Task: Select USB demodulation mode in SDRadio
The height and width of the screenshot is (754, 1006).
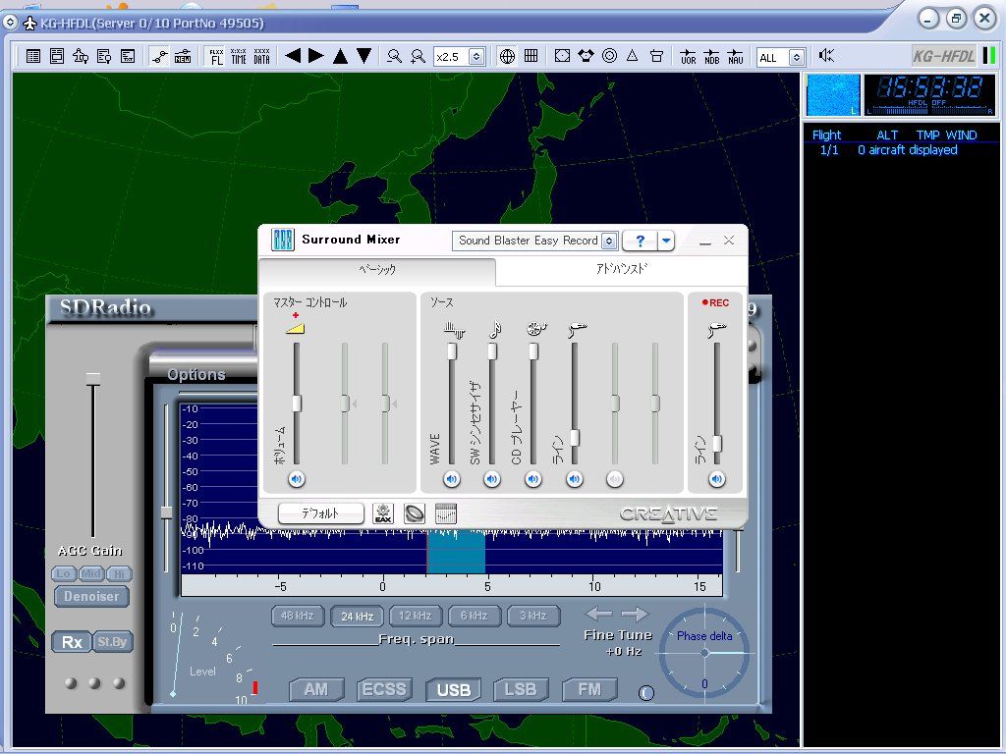Action: coord(453,689)
